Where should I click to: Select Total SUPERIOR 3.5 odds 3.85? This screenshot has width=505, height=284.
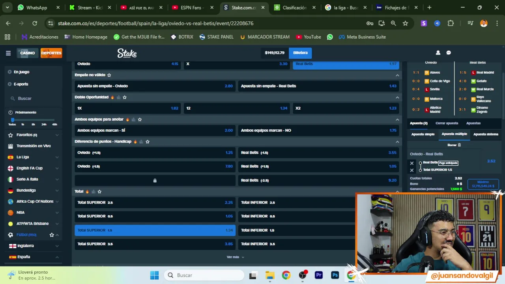coord(155,244)
